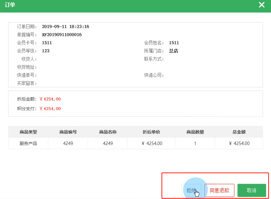The image size is (271, 199).
Task: Select the 折后单价 column header
Action: tap(151, 132)
